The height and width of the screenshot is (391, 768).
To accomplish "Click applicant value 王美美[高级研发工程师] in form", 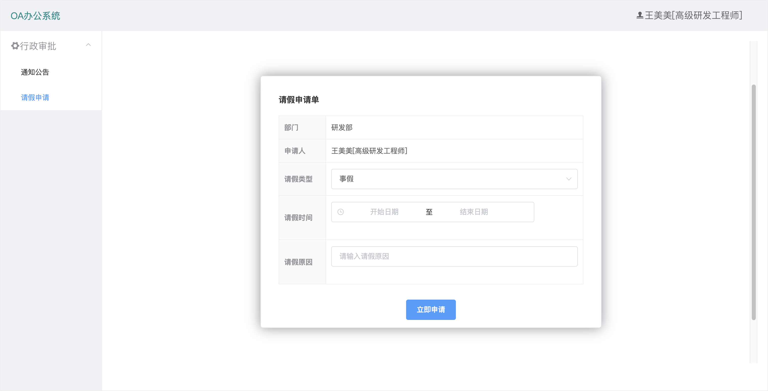I will coord(369,151).
